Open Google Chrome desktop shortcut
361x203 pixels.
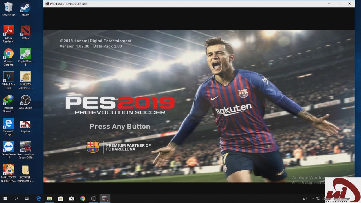pos(8,57)
